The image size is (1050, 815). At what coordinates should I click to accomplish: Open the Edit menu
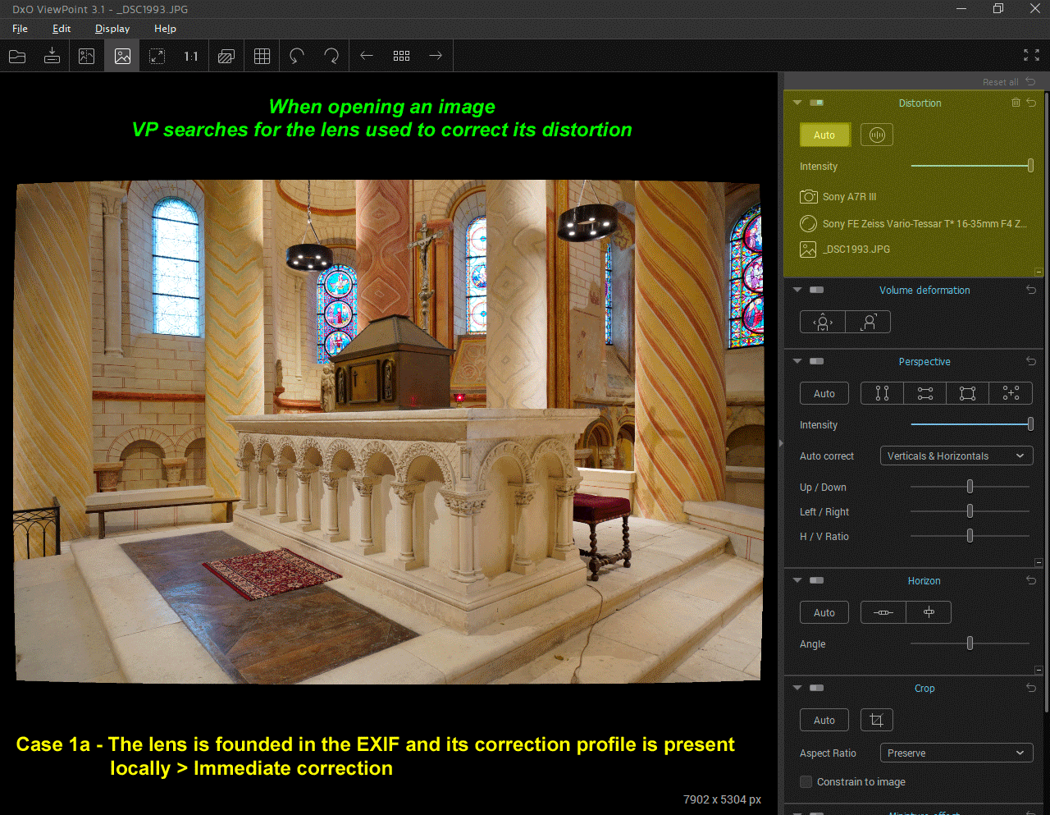click(62, 28)
